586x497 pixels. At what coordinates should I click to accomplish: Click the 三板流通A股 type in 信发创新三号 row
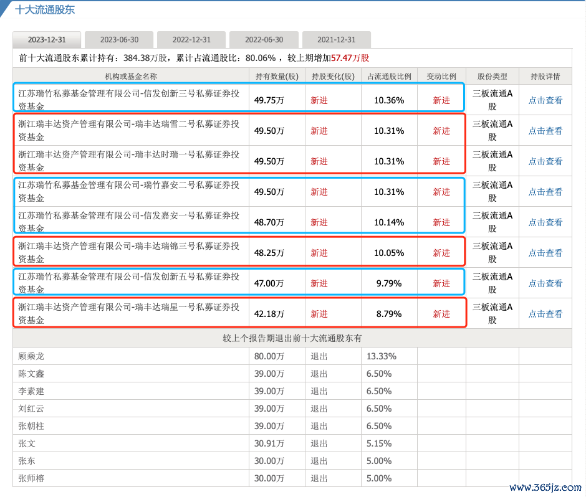pos(492,100)
